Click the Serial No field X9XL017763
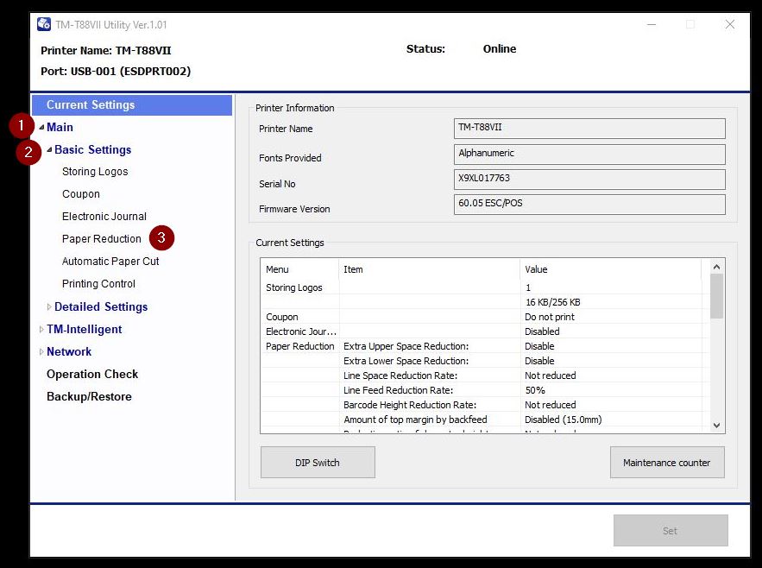Screen dimensions: 762x568 click(x=589, y=180)
